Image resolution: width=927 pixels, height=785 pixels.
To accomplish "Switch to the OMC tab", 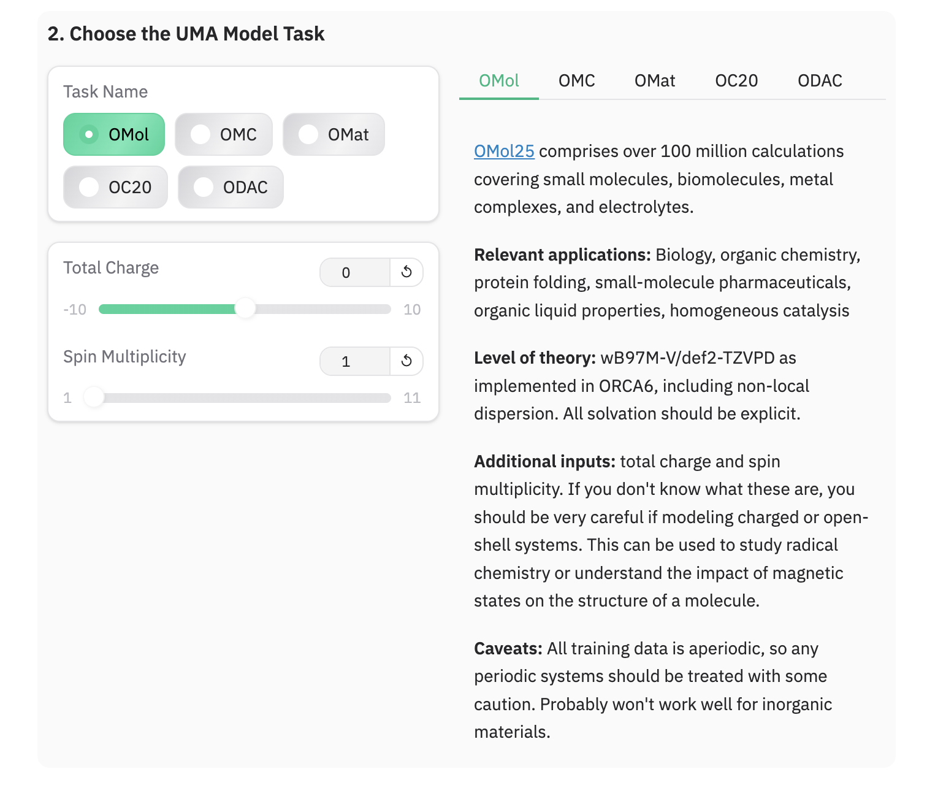I will [576, 80].
